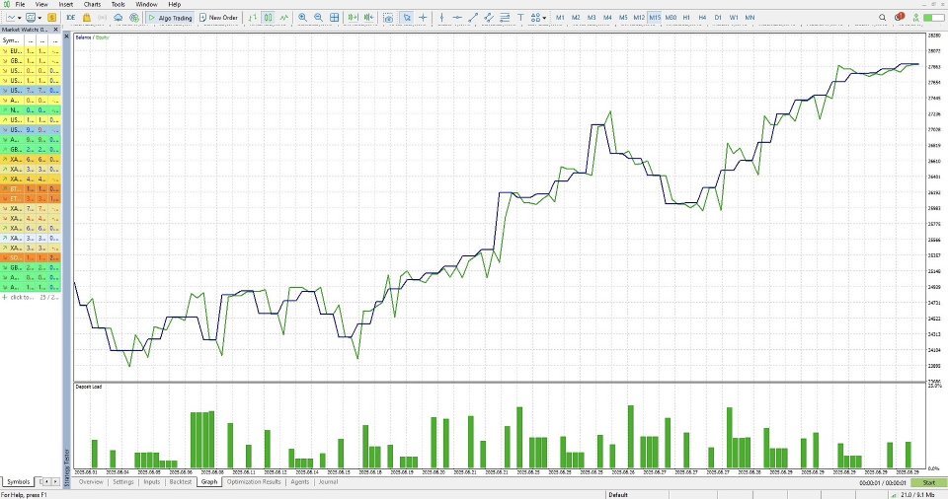Image resolution: width=948 pixels, height=499 pixels.
Task: Open the Insert menu
Action: tap(66, 4)
